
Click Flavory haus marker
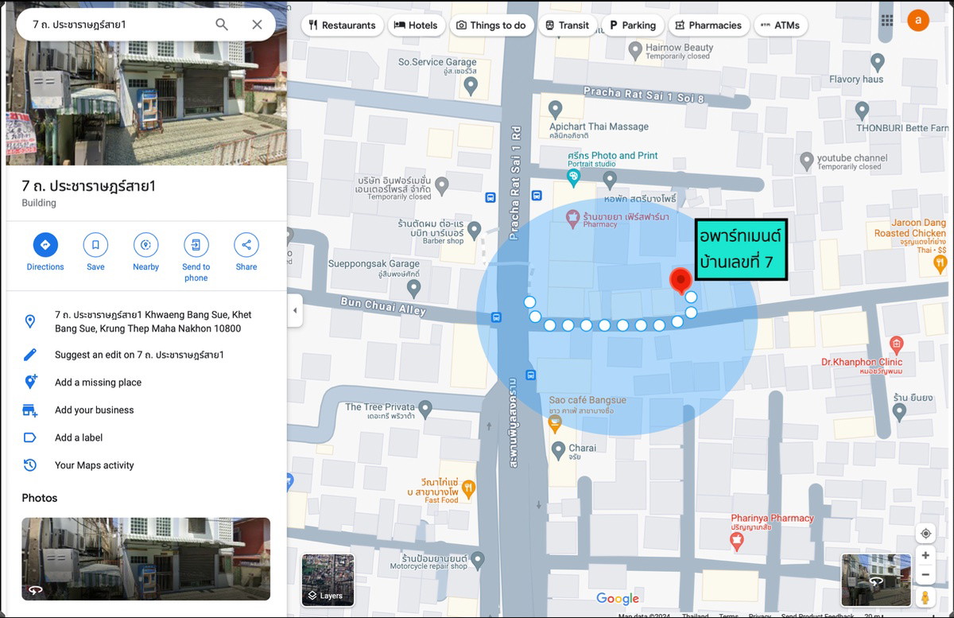coord(878,61)
